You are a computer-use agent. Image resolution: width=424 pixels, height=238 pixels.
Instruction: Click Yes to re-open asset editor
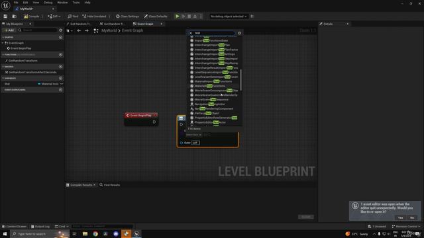click(400, 218)
